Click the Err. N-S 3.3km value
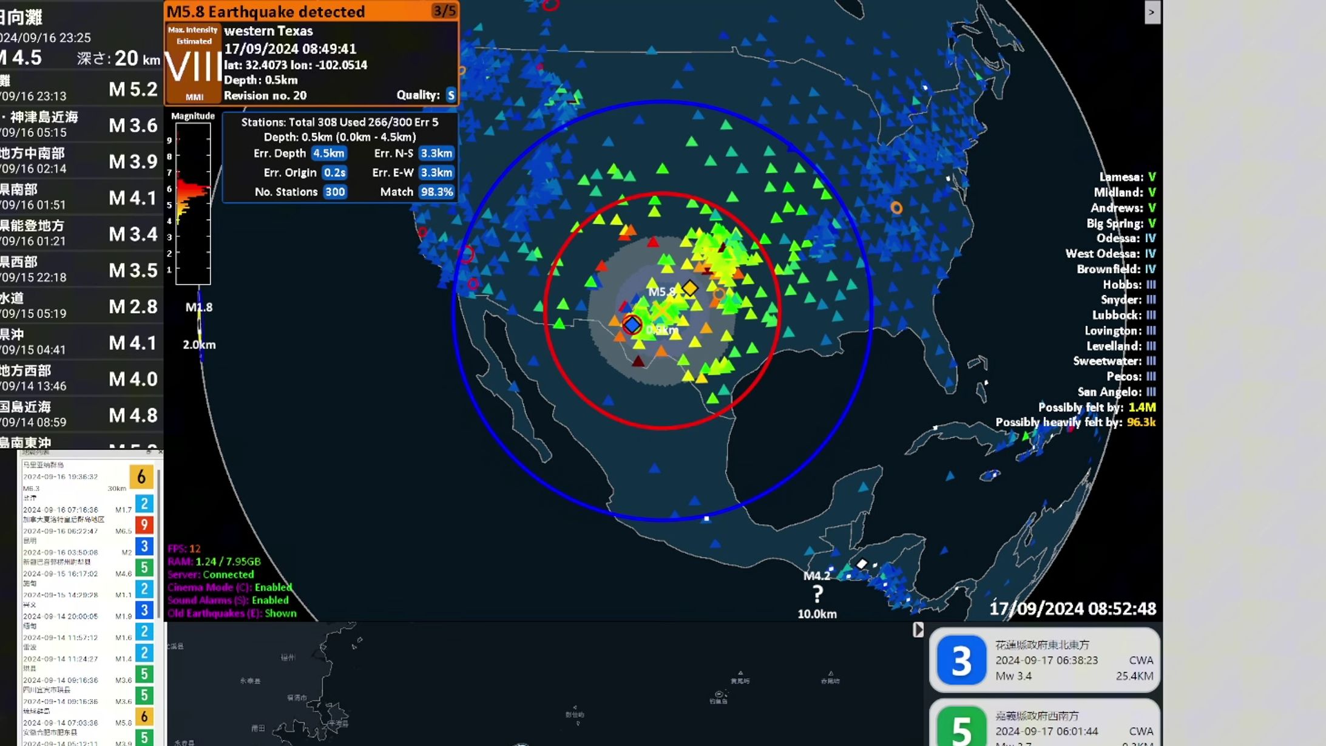 (x=436, y=154)
